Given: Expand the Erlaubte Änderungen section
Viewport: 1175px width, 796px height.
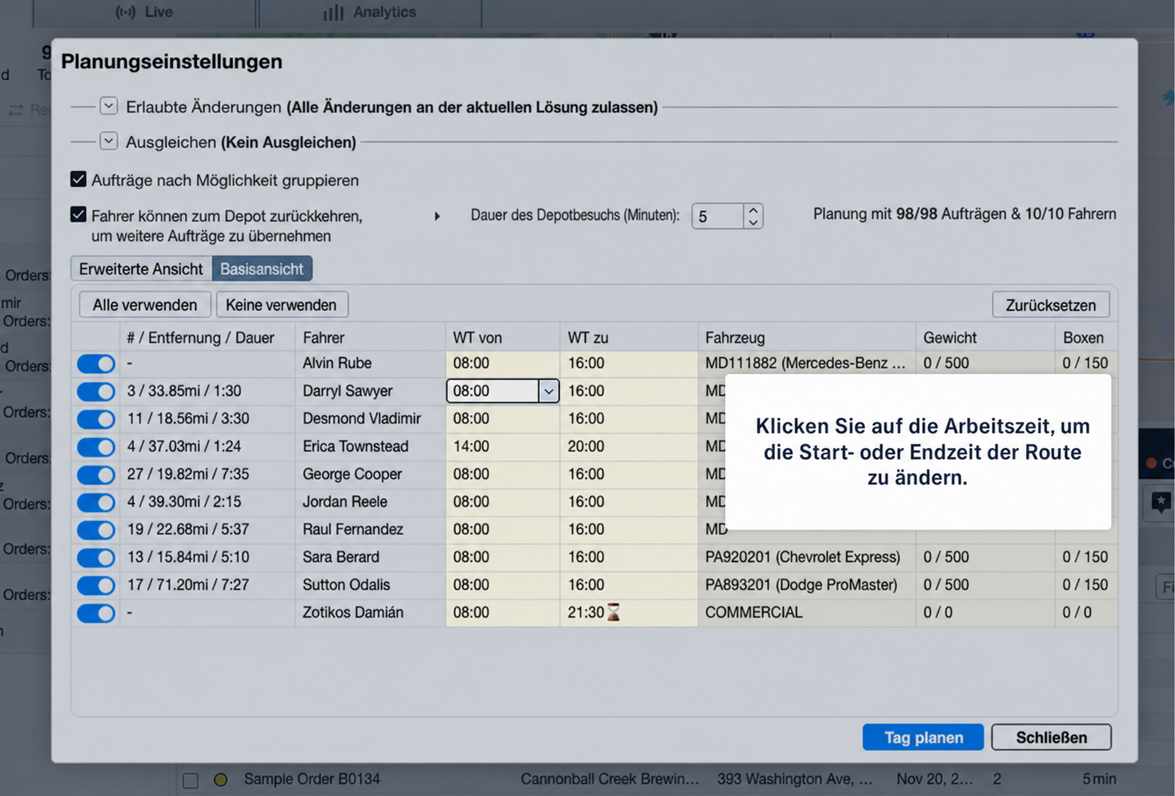Looking at the screenshot, I should (x=109, y=106).
